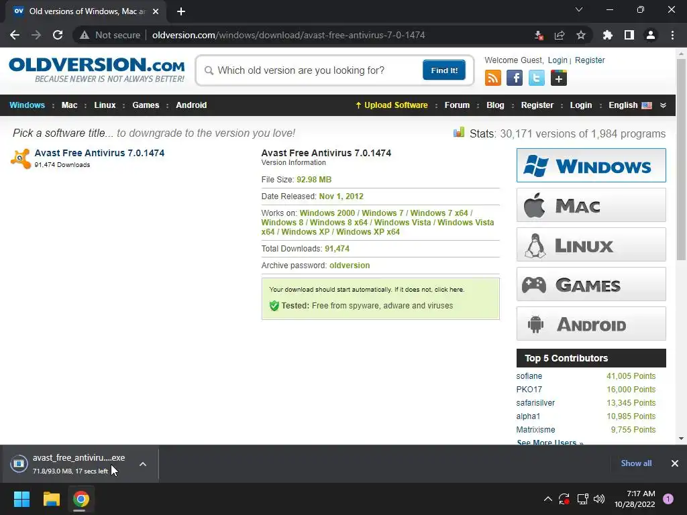Screen dimensions: 687x515
Task: Click the large WINDOWS platform button
Action: 591,166
